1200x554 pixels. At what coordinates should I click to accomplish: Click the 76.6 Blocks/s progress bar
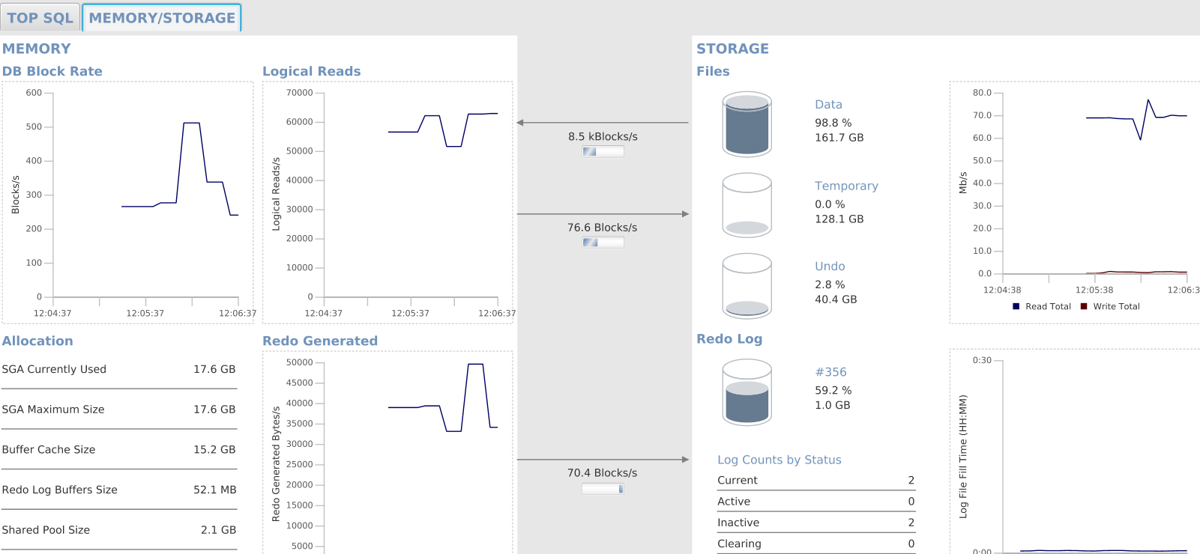(x=603, y=243)
